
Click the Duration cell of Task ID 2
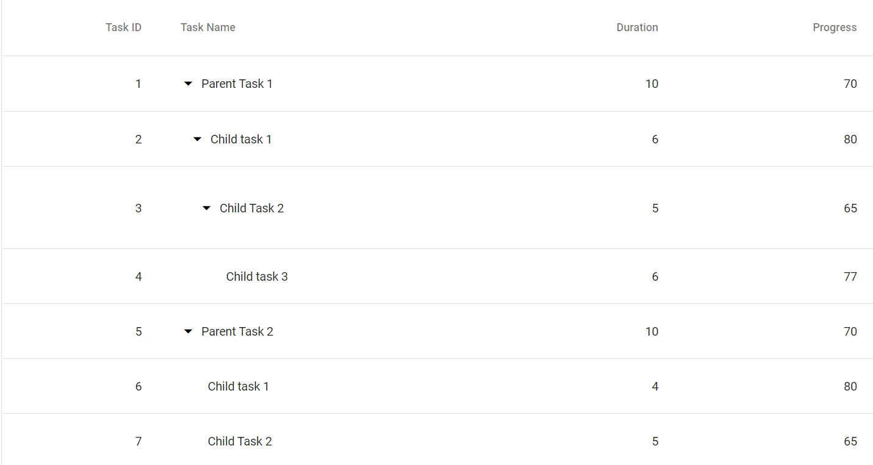[655, 140]
